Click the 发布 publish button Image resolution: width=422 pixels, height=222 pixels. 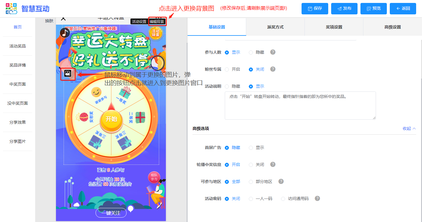[x=344, y=9]
